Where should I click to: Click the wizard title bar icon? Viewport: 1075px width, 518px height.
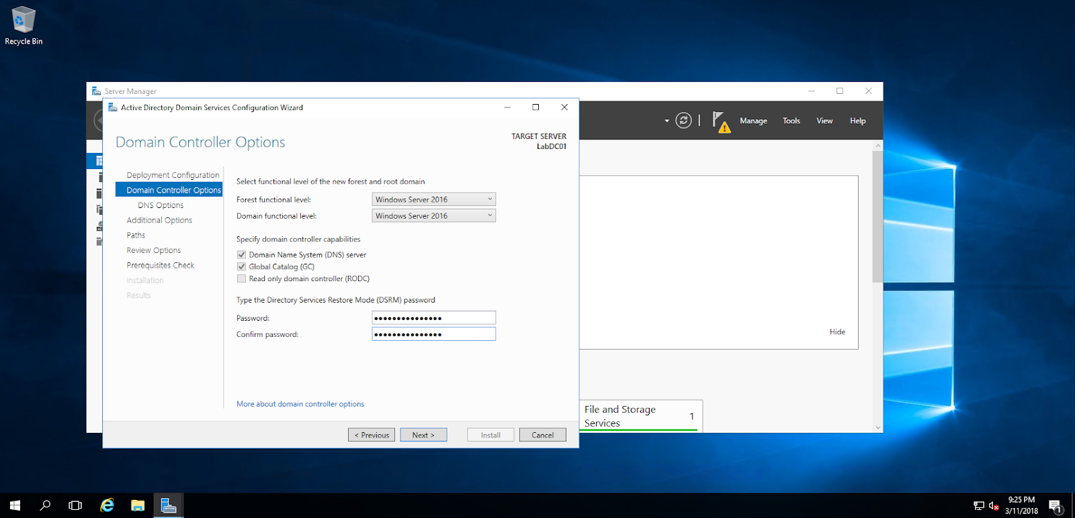point(113,107)
